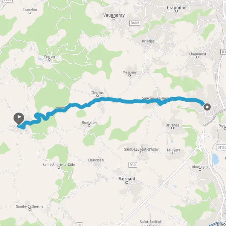Select the Brindas town label
The image size is (226, 226).
click(148, 41)
